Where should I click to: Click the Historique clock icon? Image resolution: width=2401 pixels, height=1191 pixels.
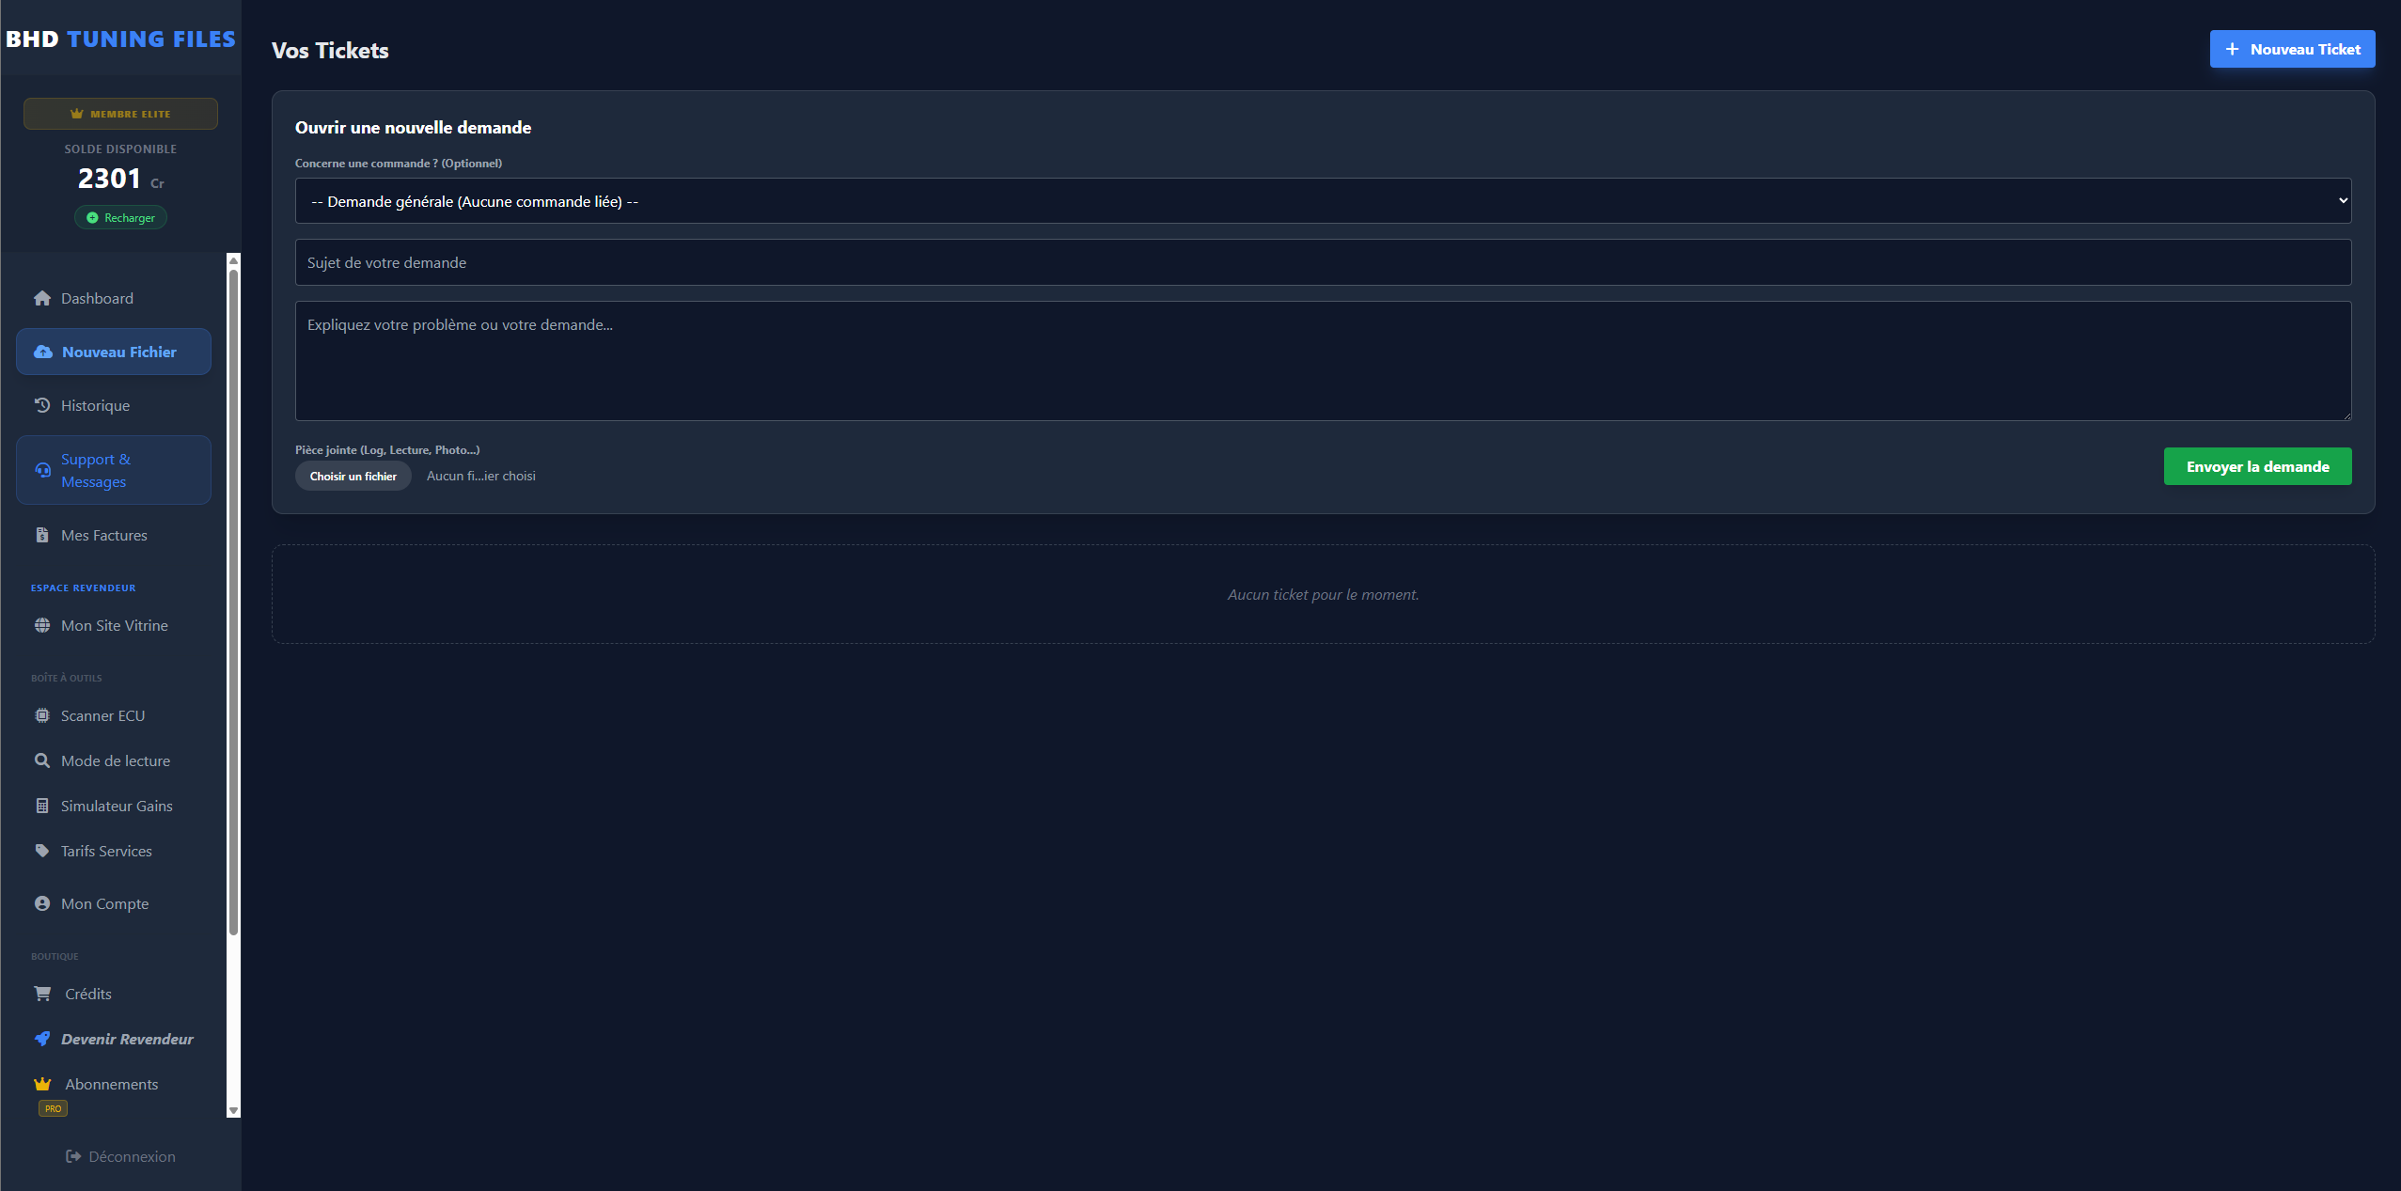coord(42,405)
